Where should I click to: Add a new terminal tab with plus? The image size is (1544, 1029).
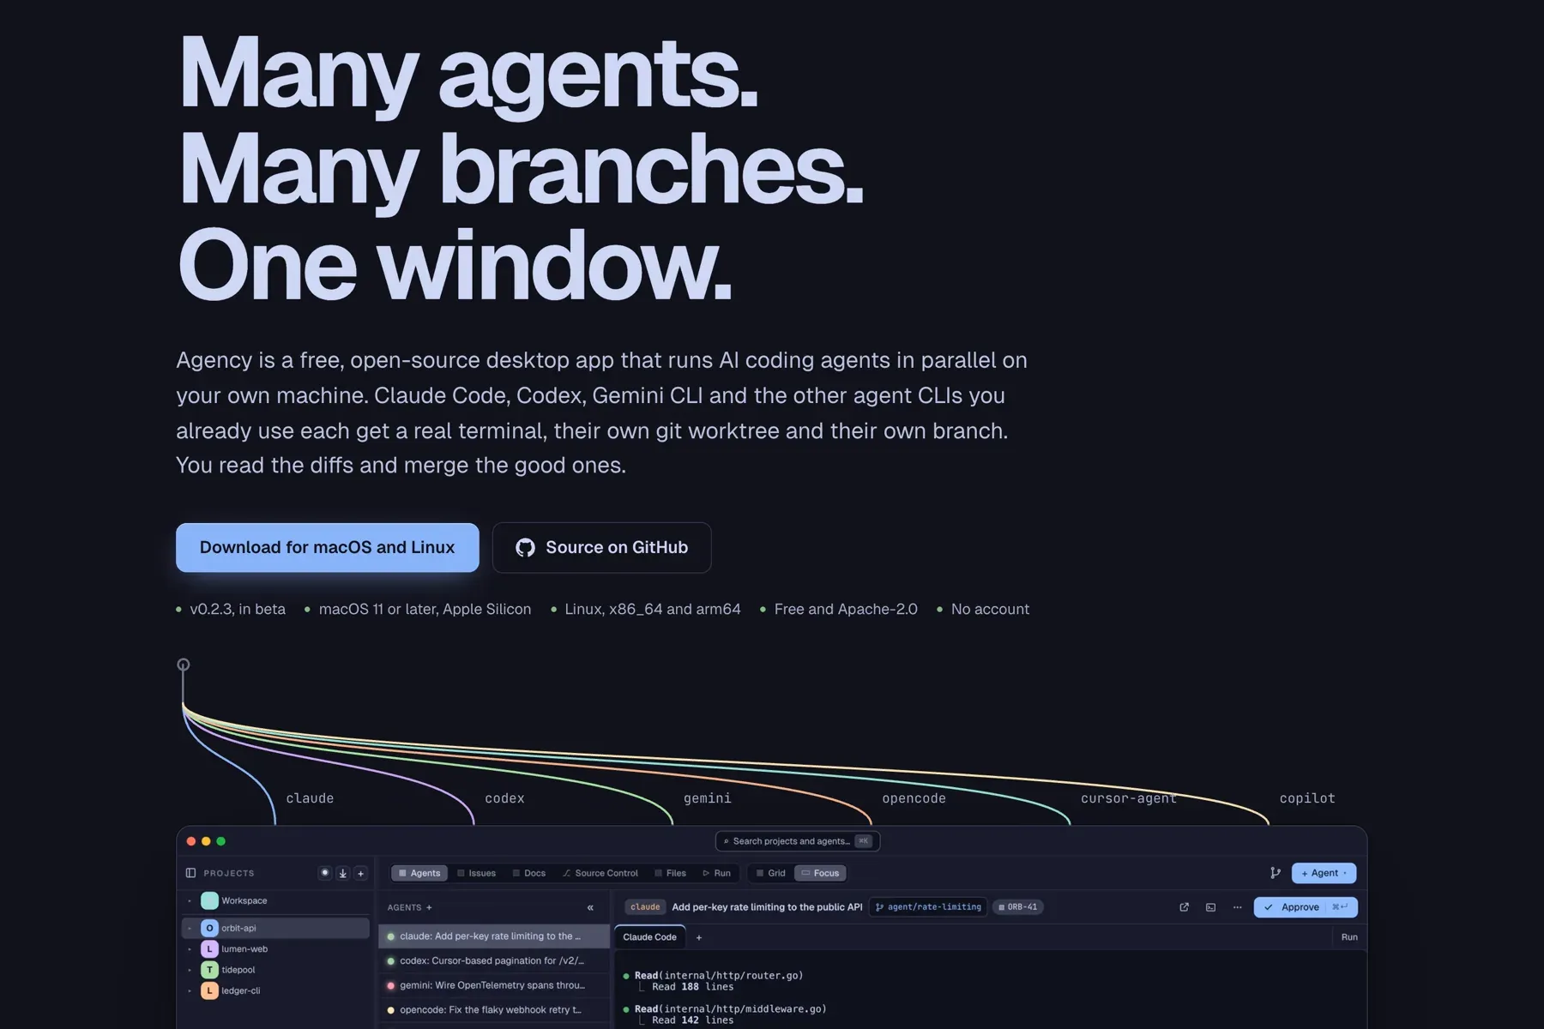coord(699,937)
